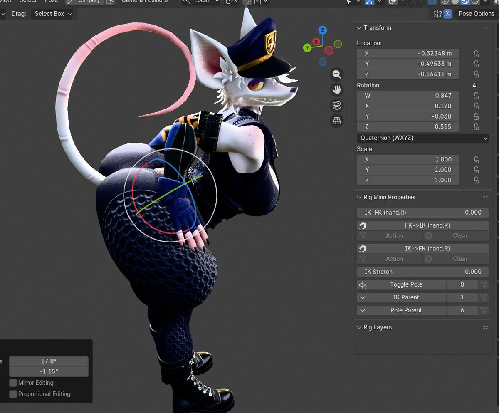The image size is (499, 413).
Task: Click the Location Y field -0.49533 m
Action: click(408, 64)
